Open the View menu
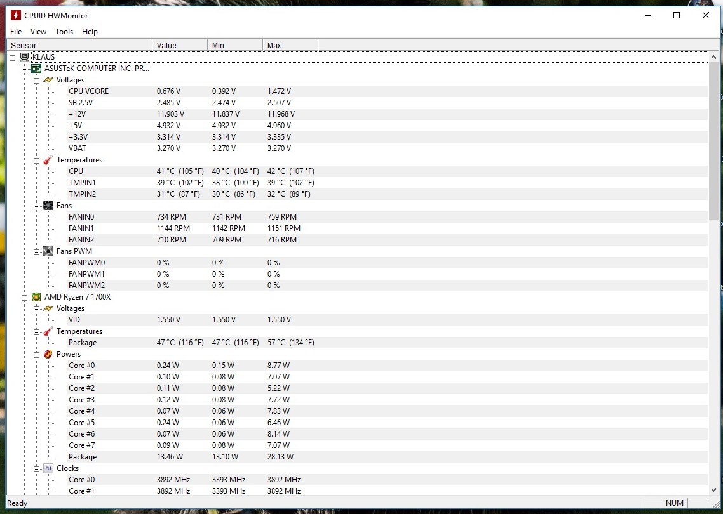The image size is (723, 514). tap(38, 31)
